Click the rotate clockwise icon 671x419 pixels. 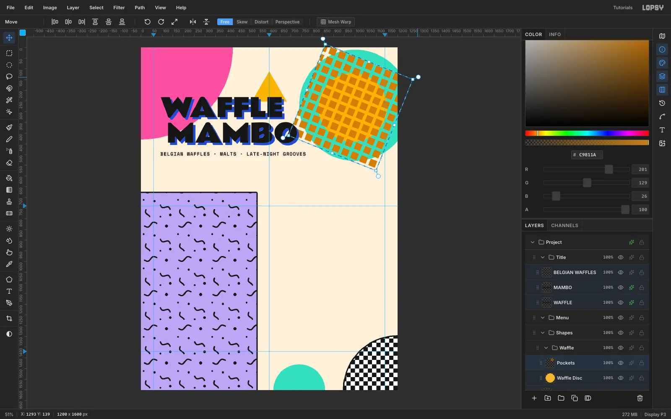pos(161,22)
